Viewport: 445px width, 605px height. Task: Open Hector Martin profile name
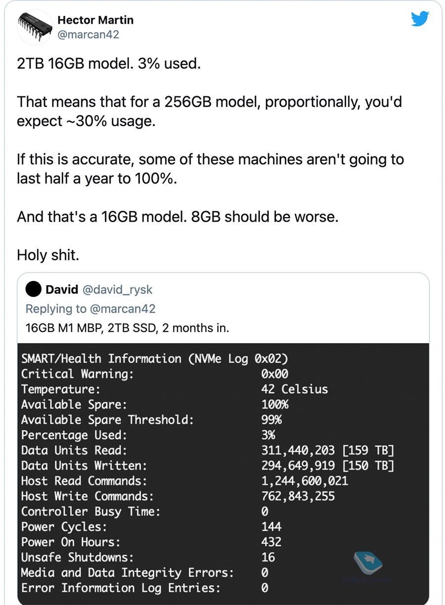coord(95,20)
